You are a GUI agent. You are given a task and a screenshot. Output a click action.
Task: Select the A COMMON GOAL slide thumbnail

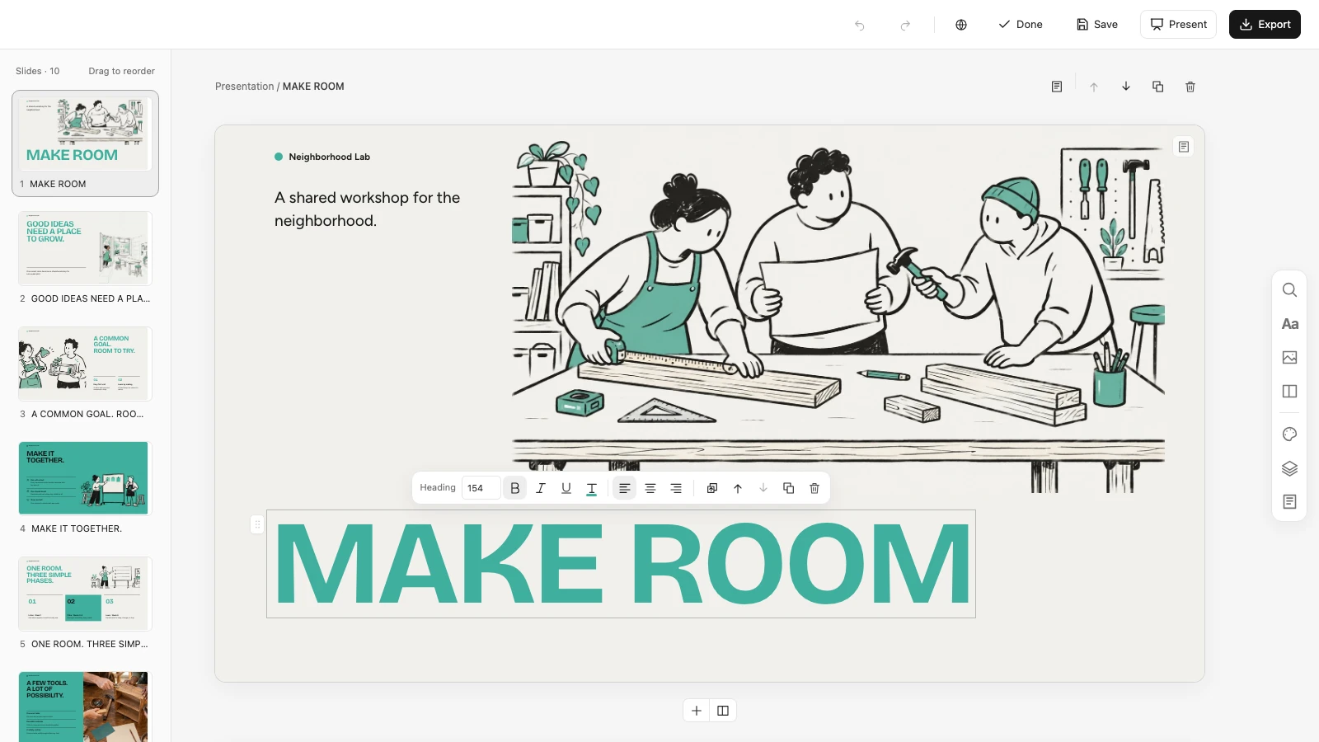click(85, 364)
